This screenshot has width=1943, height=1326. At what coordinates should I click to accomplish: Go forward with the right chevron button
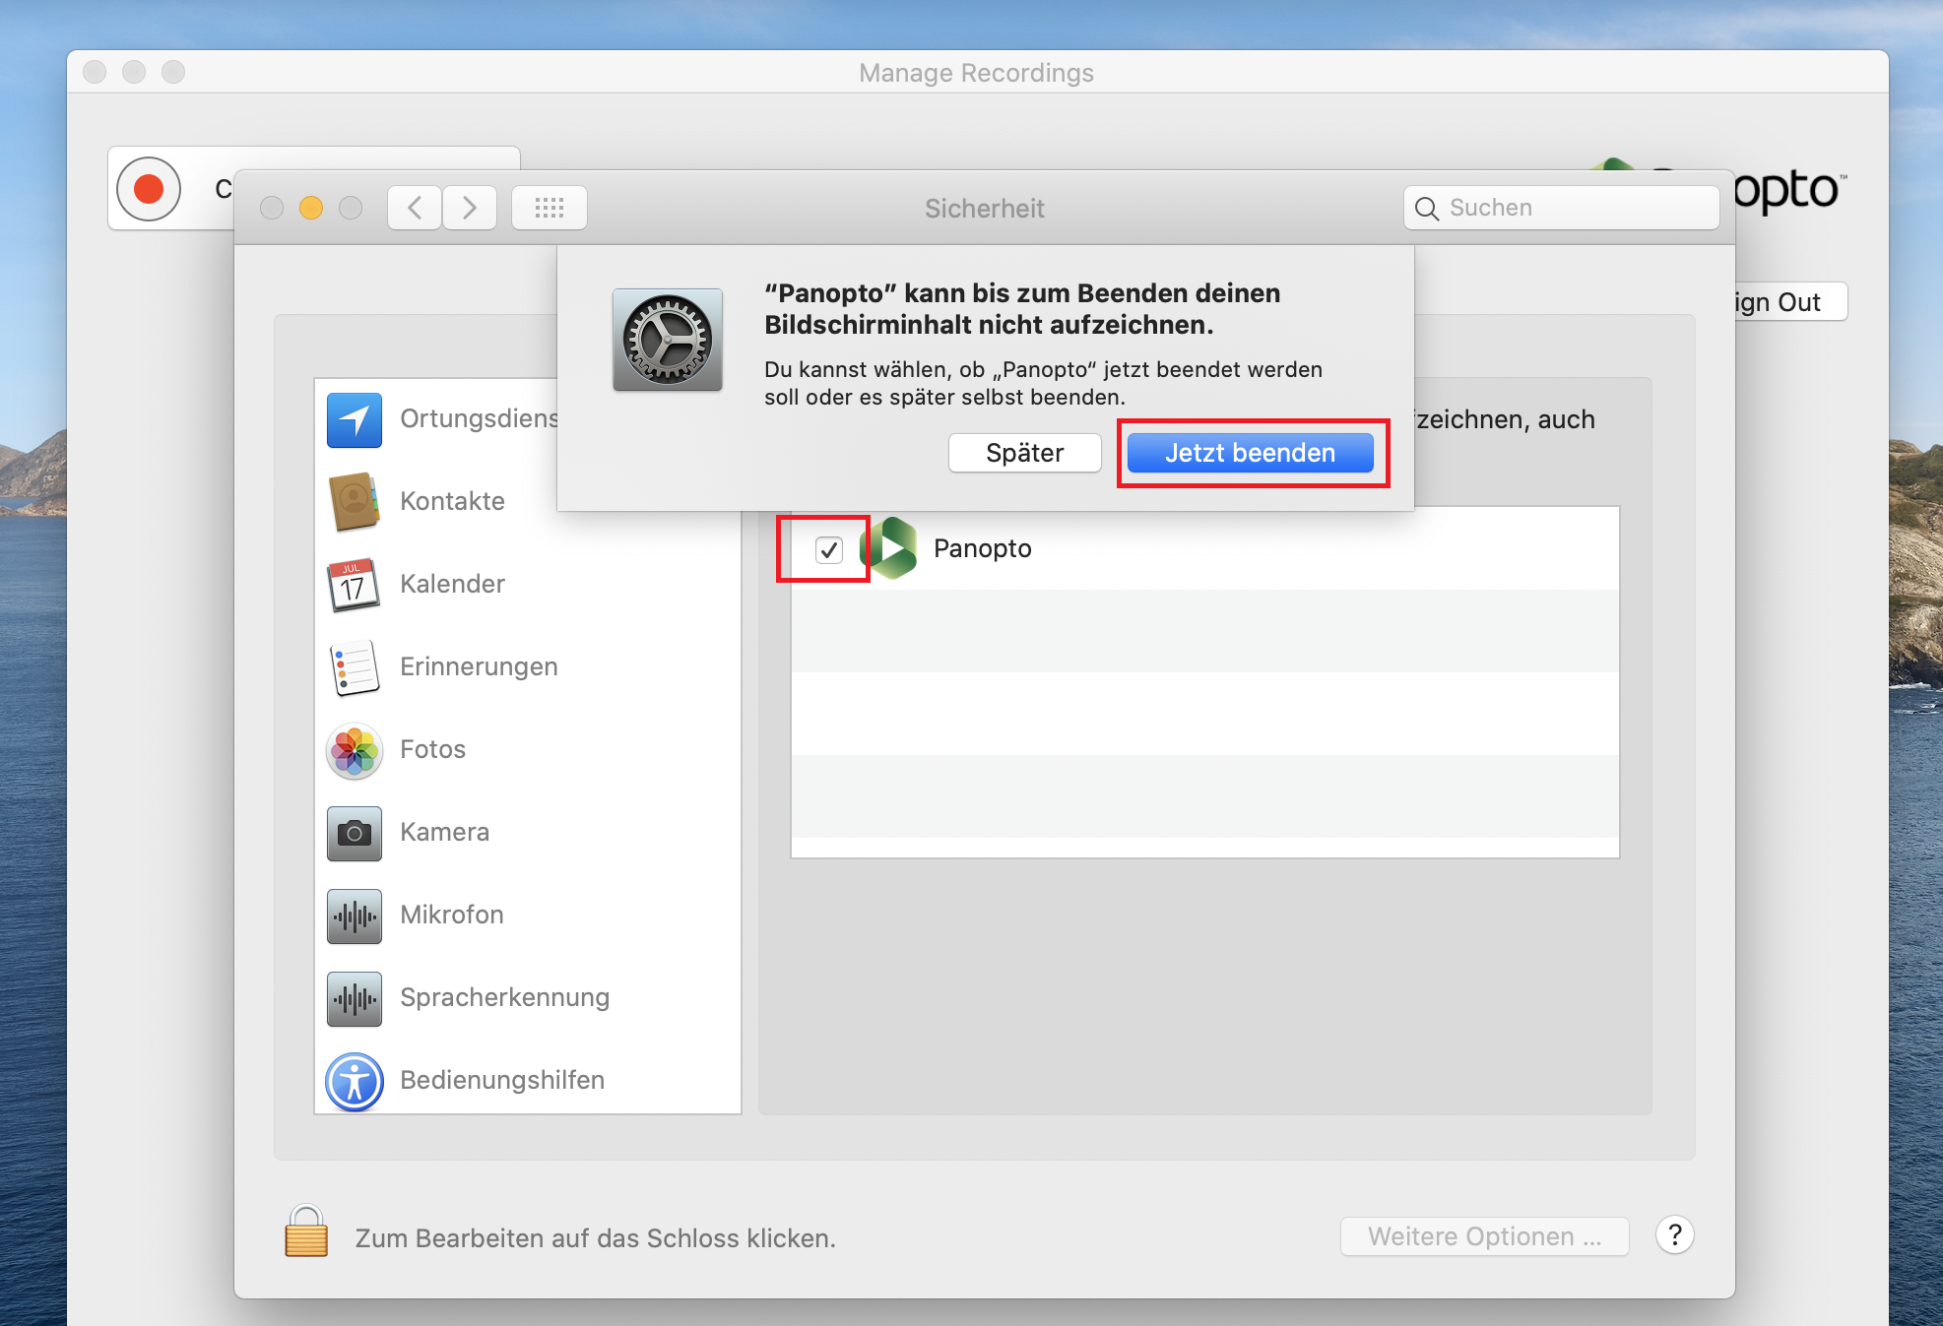470,208
